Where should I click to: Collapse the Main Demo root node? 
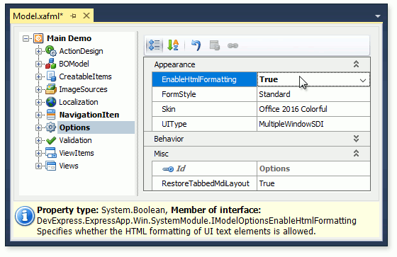pyautogui.click(x=26, y=38)
